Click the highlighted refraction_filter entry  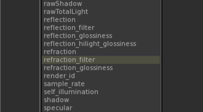[101, 60]
